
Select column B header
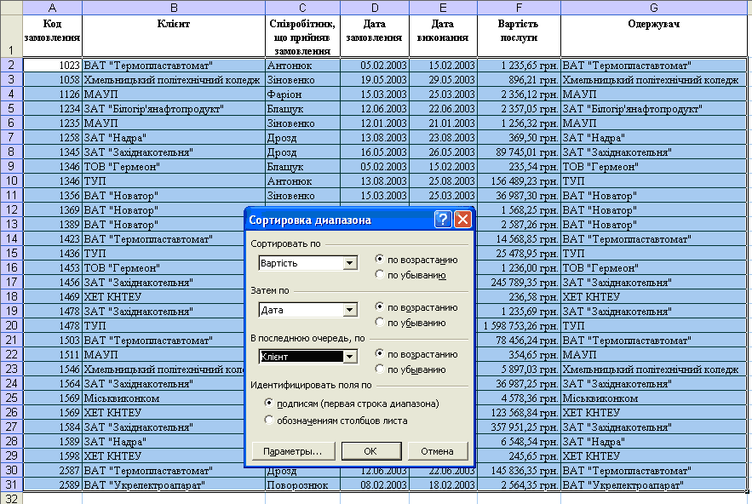point(174,8)
